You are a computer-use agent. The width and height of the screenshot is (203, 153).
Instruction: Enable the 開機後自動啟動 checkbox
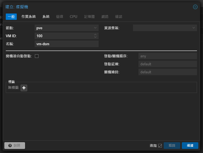(37, 56)
